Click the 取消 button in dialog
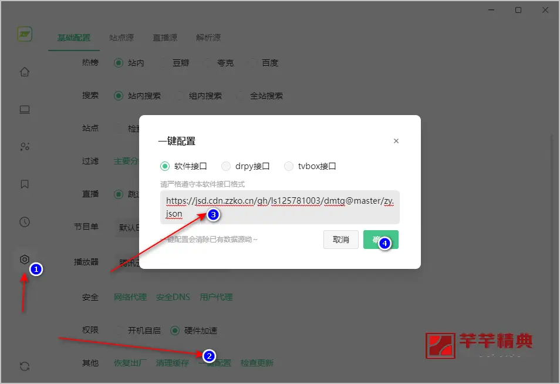 (x=340, y=240)
